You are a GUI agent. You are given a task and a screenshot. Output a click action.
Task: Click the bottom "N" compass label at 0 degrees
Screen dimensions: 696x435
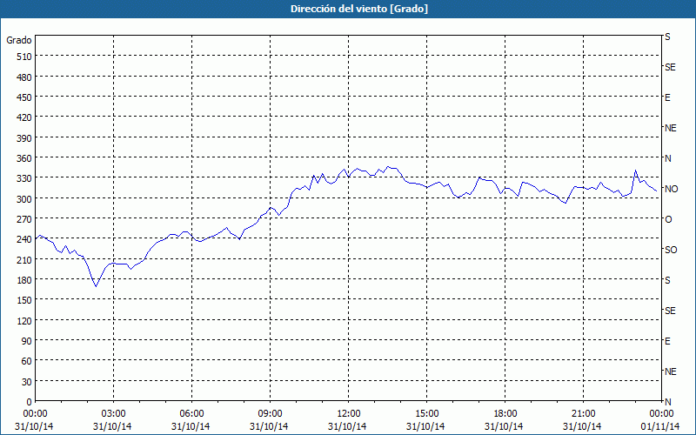click(668, 402)
